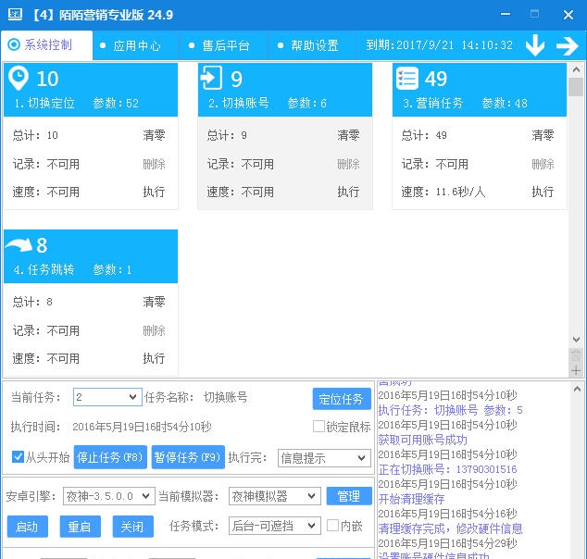Open the 系统控制 tab
The width and height of the screenshot is (587, 559).
(46, 45)
